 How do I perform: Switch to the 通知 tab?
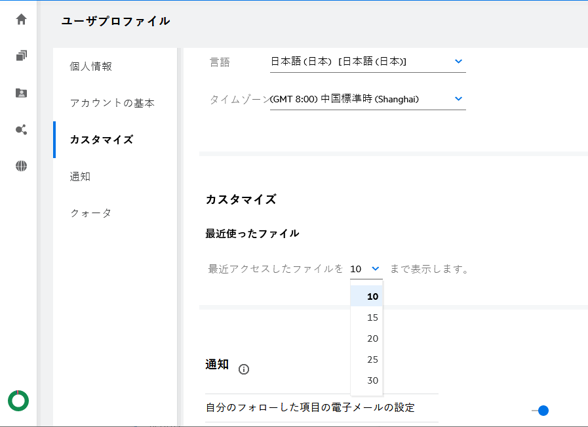pyautogui.click(x=80, y=176)
